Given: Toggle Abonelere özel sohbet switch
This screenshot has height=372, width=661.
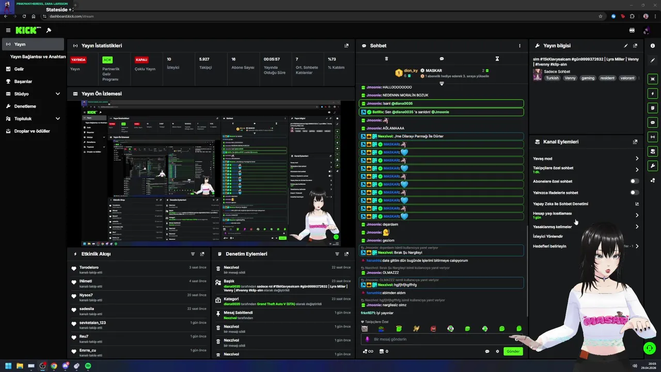Looking at the screenshot, I should point(634,181).
